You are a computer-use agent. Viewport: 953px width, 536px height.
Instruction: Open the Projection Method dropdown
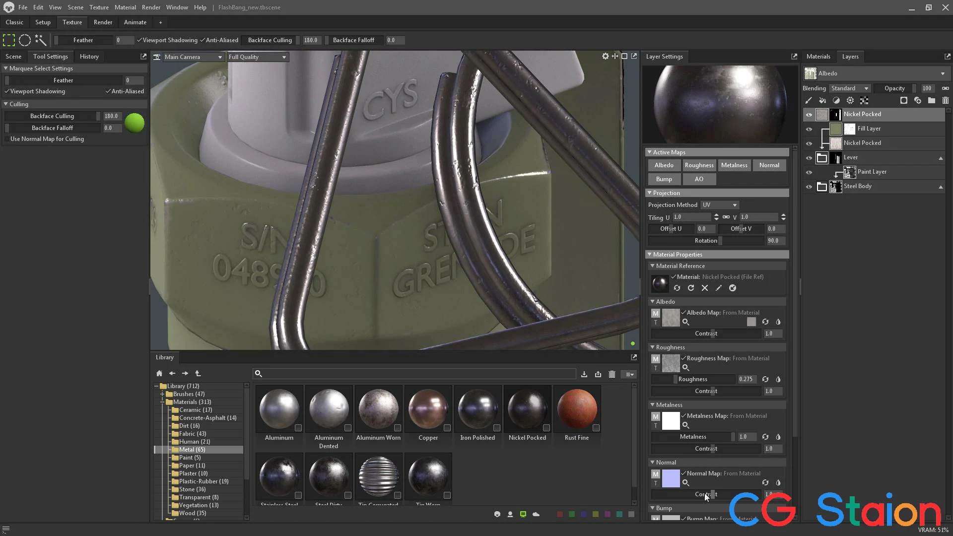pyautogui.click(x=719, y=204)
